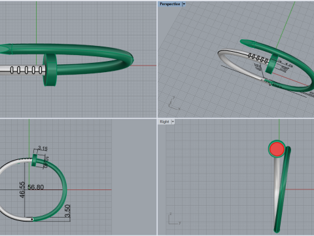
Task: Click the Right viewport title label
Action: click(164, 122)
